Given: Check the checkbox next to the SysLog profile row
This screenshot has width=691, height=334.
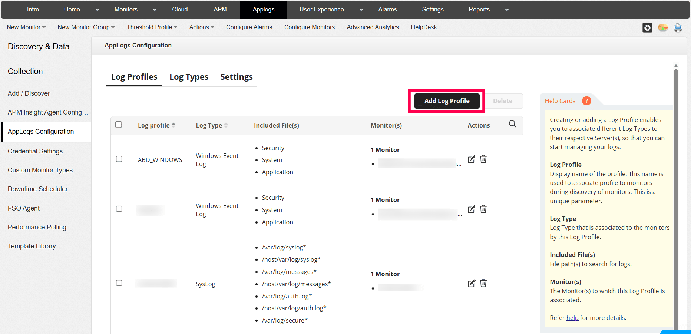Looking at the screenshot, I should [119, 283].
